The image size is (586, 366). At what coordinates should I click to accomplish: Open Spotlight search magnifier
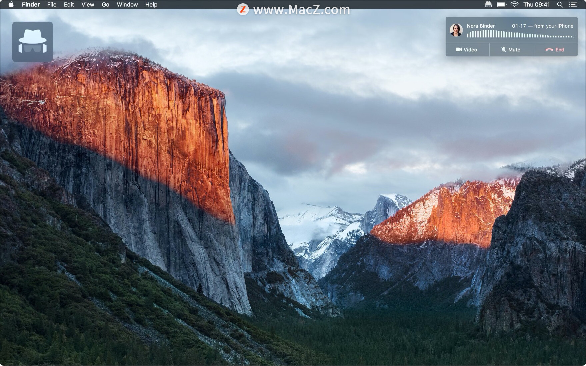point(560,4)
